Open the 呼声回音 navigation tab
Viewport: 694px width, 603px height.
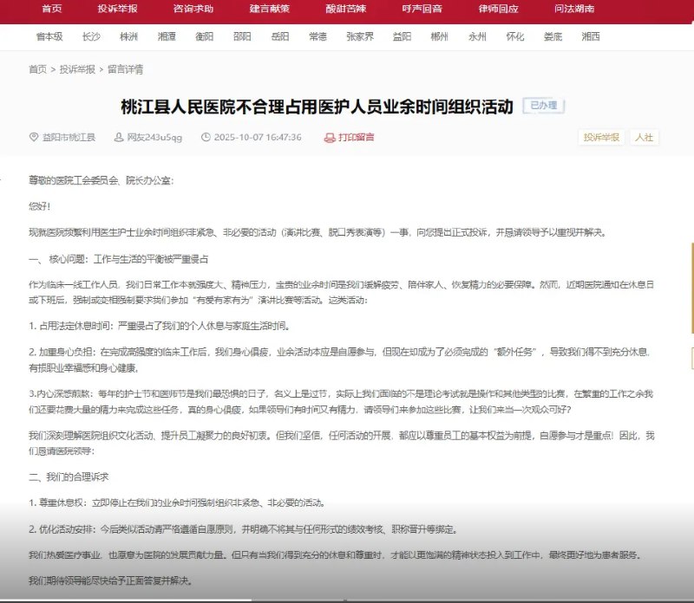tap(422, 9)
